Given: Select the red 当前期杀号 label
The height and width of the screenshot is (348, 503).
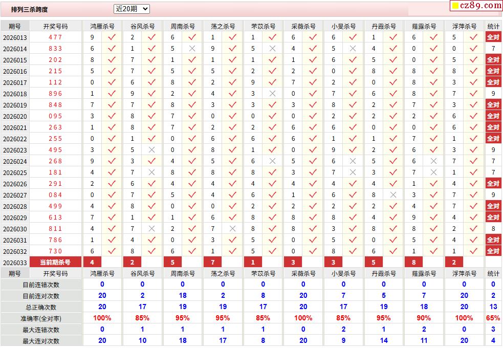Looking at the screenshot, I should click(x=55, y=263).
